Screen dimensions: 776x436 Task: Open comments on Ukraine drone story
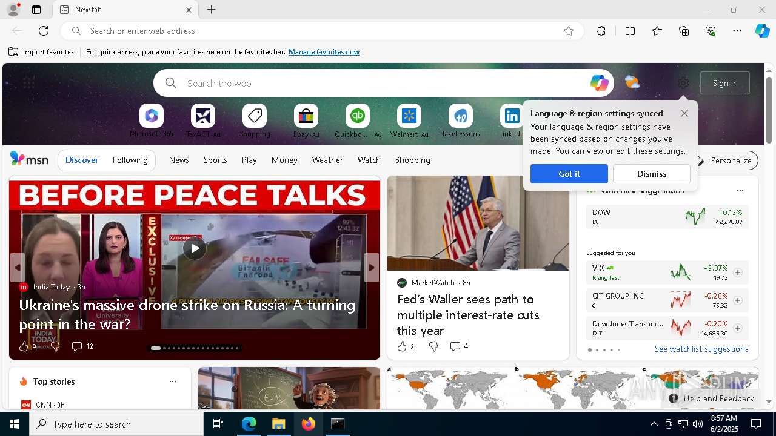coord(82,346)
